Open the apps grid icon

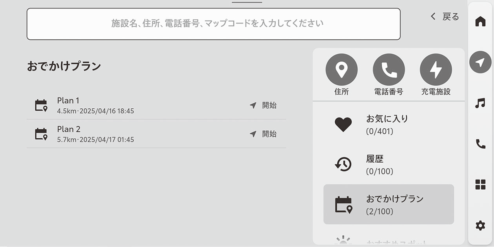[480, 185]
